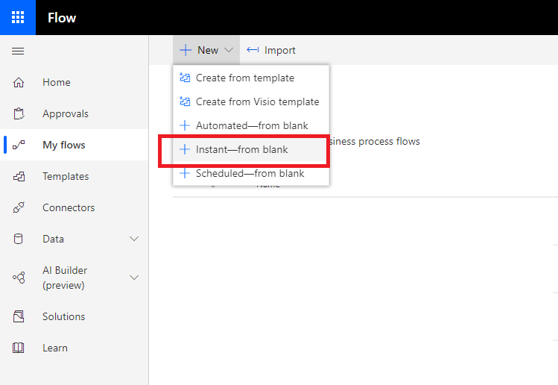Click the plus icon for Scheduled—from blank

pyautogui.click(x=185, y=173)
